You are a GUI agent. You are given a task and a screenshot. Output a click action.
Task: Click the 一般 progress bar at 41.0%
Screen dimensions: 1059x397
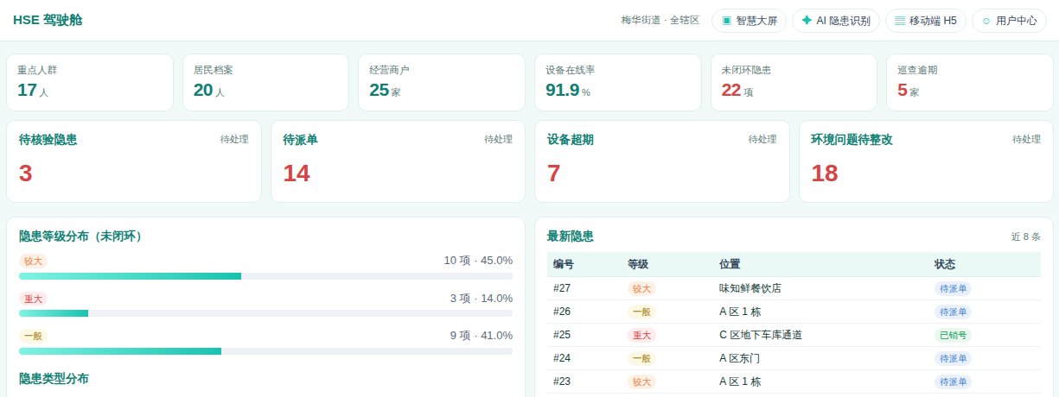[265, 351]
